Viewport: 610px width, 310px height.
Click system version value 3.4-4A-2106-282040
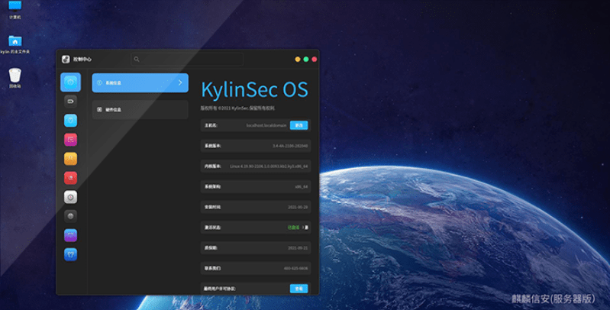tap(290, 146)
